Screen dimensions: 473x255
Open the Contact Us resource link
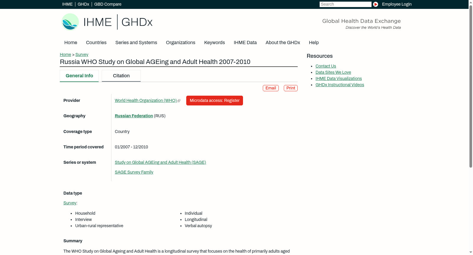(x=326, y=66)
